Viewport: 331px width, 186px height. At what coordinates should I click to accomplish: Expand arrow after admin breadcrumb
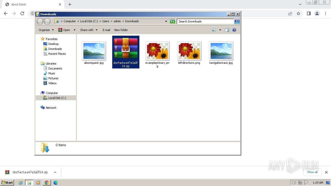click(x=123, y=21)
